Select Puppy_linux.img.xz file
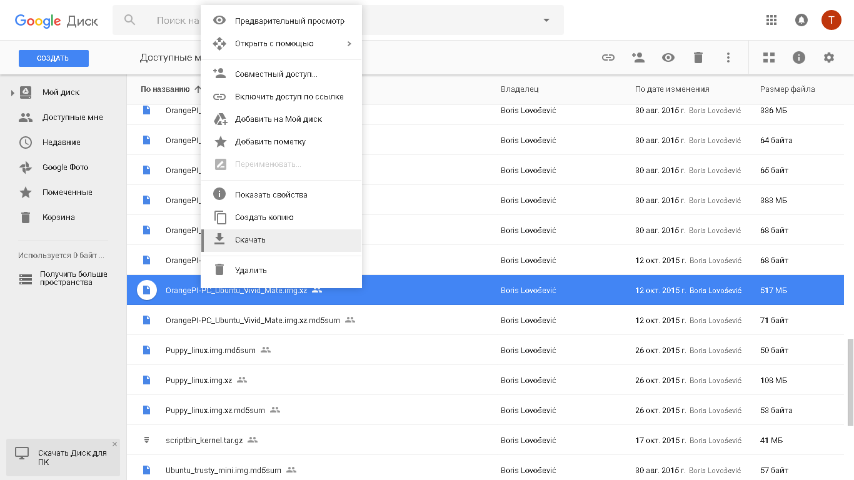The image size is (854, 480). pos(485,380)
